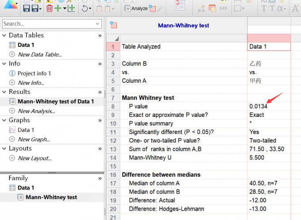This screenshot has width=301, height=220.
Task: Open the Greek symbols dropdown arrow
Action: [x=285, y=9]
